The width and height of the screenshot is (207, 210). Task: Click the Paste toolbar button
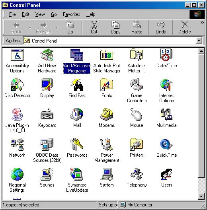[x=137, y=28]
